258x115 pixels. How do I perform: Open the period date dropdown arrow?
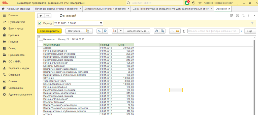(97, 23)
